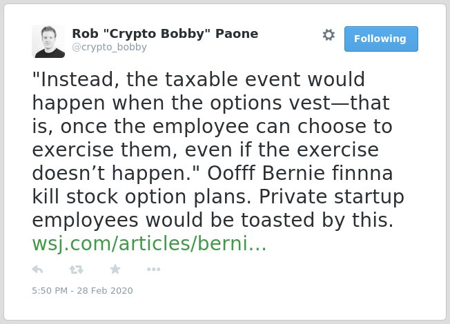This screenshot has width=450, height=324.
Task: Click the date "28 Feb 2020" below the tweet
Action: [105, 290]
